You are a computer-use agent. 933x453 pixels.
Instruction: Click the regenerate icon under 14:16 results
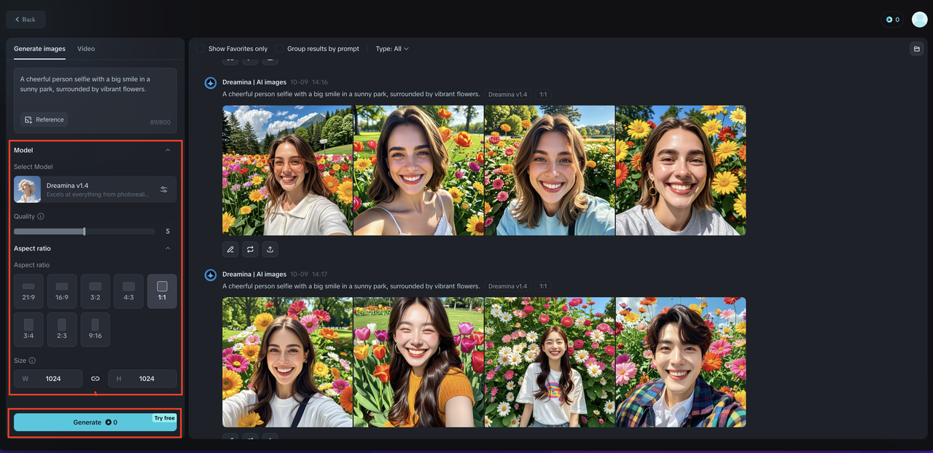click(x=250, y=249)
